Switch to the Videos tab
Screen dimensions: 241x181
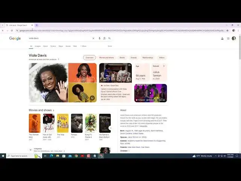53,46
